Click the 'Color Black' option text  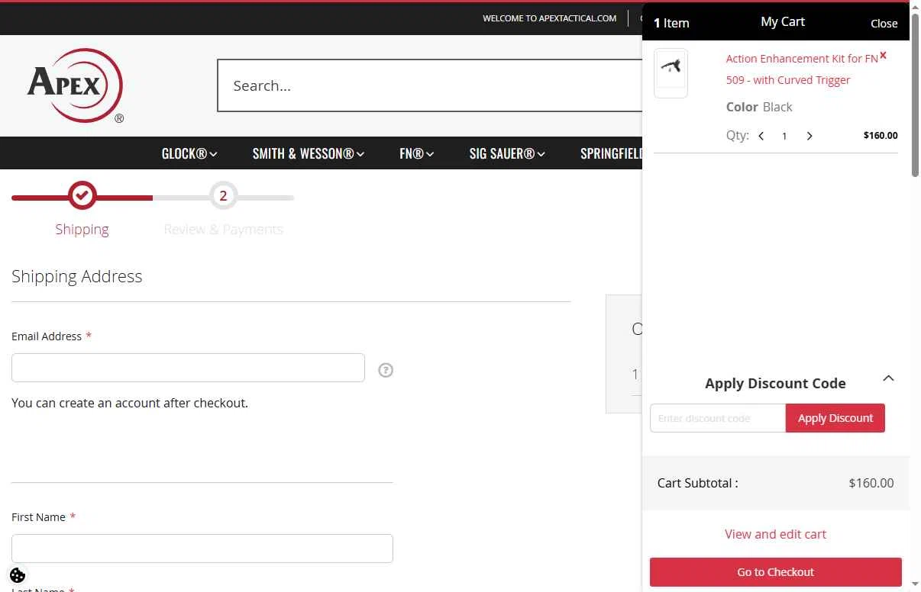point(759,107)
